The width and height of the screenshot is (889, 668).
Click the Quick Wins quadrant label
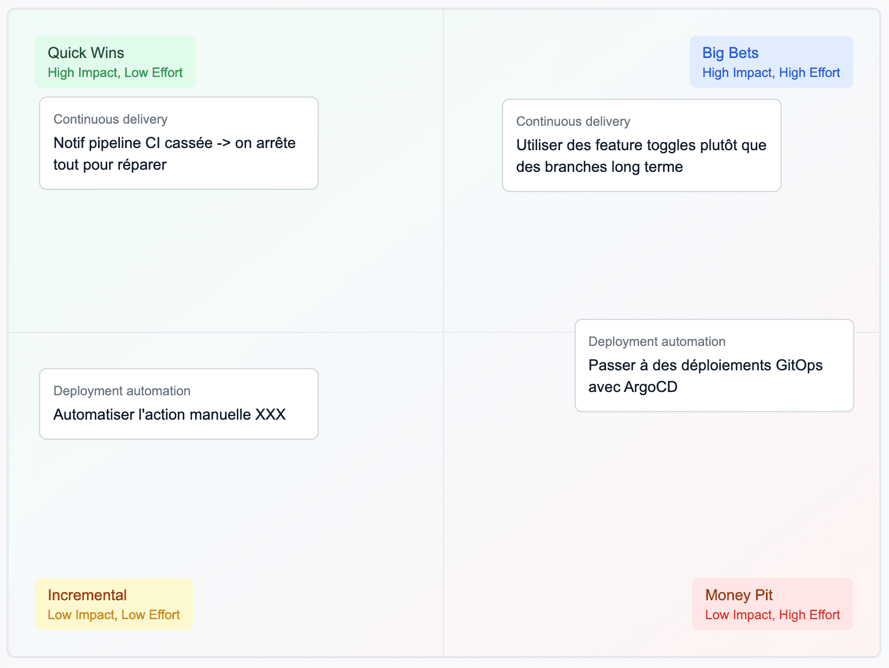[x=115, y=62]
